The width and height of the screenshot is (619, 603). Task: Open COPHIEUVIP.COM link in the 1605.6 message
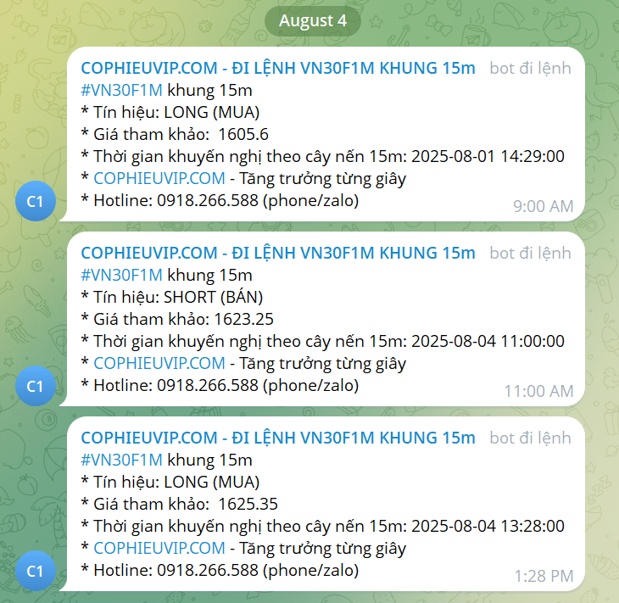159,178
